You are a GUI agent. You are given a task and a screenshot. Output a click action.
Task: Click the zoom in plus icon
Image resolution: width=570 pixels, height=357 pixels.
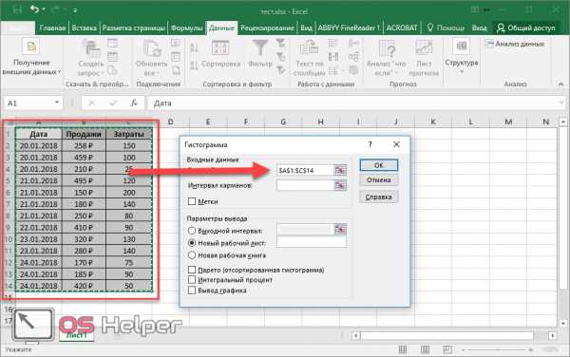coord(531,349)
